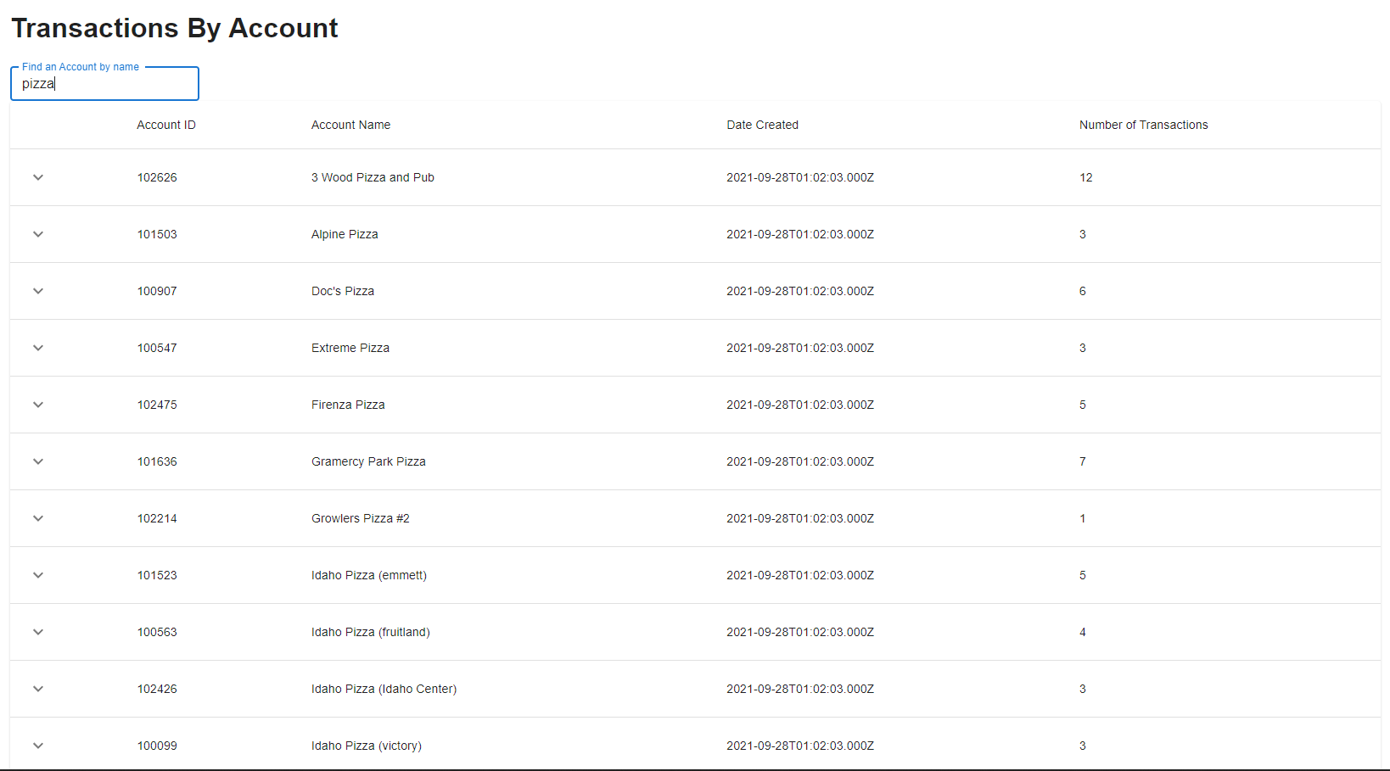This screenshot has width=1390, height=771.
Task: Expand the Firenza Pizza account row
Action: [x=38, y=405]
